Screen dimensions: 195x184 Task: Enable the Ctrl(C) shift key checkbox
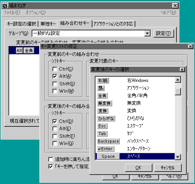55,69
